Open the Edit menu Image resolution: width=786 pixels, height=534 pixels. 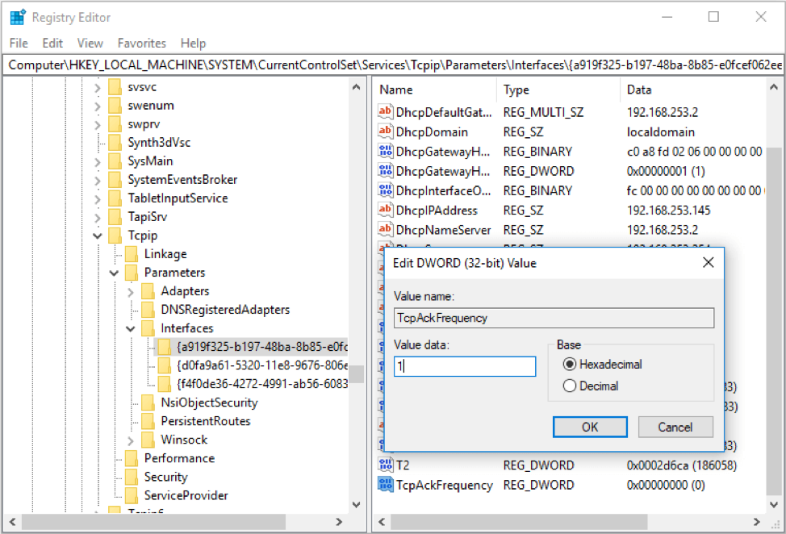[52, 44]
